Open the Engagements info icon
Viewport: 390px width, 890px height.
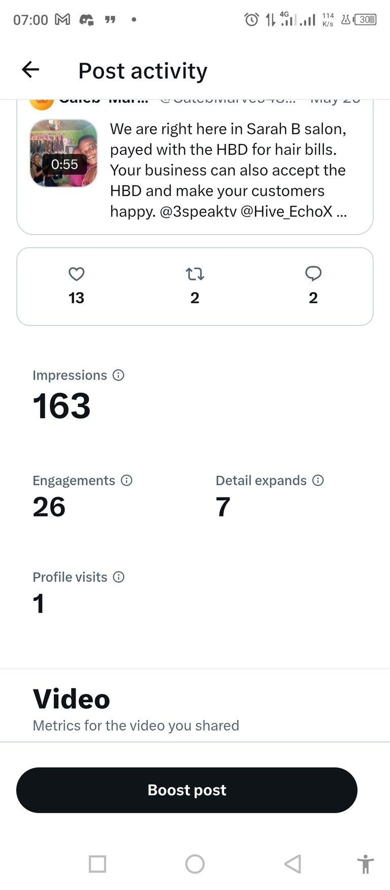pos(126,480)
